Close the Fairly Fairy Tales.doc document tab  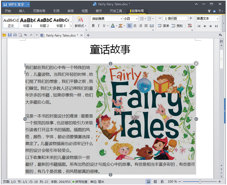(81, 35)
